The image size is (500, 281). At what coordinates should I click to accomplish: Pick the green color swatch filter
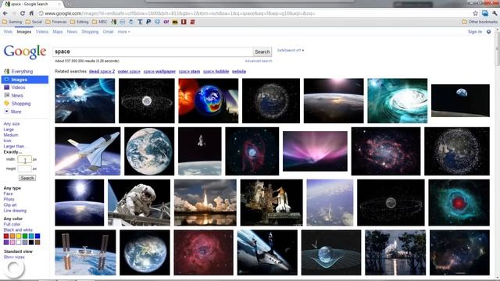tap(25, 236)
